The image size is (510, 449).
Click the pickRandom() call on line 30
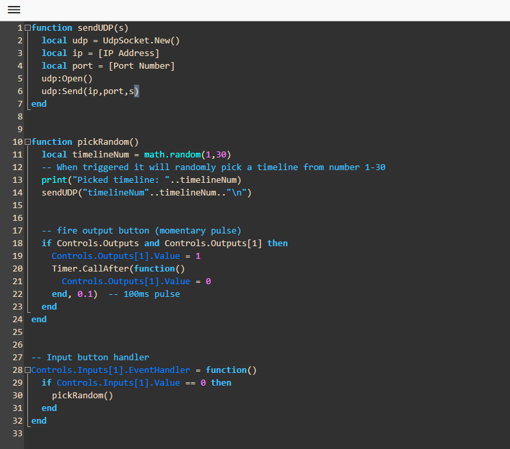click(83, 396)
